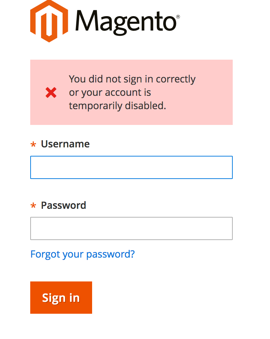Click the registered trademark symbol beside Magento
This screenshot has width=270, height=339.
pyautogui.click(x=178, y=16)
